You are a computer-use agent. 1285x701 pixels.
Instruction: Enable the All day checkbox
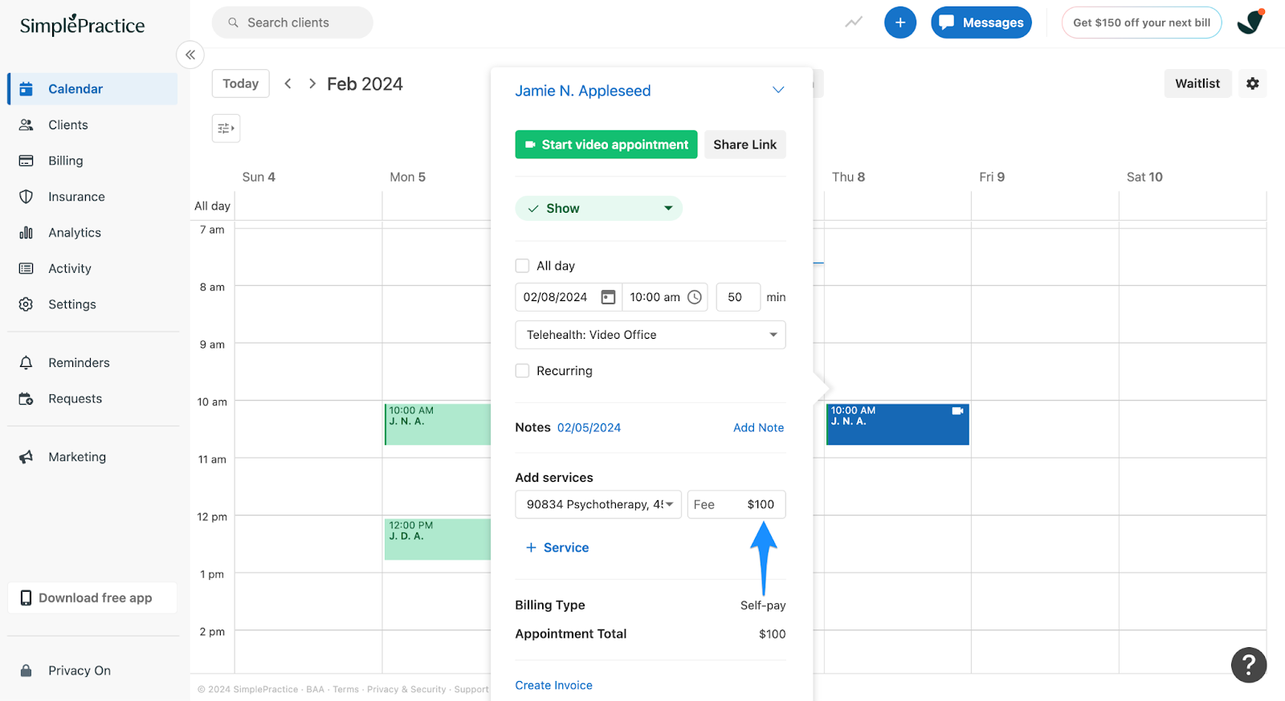[522, 266]
